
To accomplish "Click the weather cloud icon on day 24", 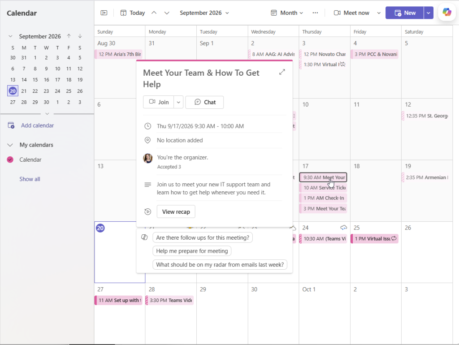I will tap(344, 228).
